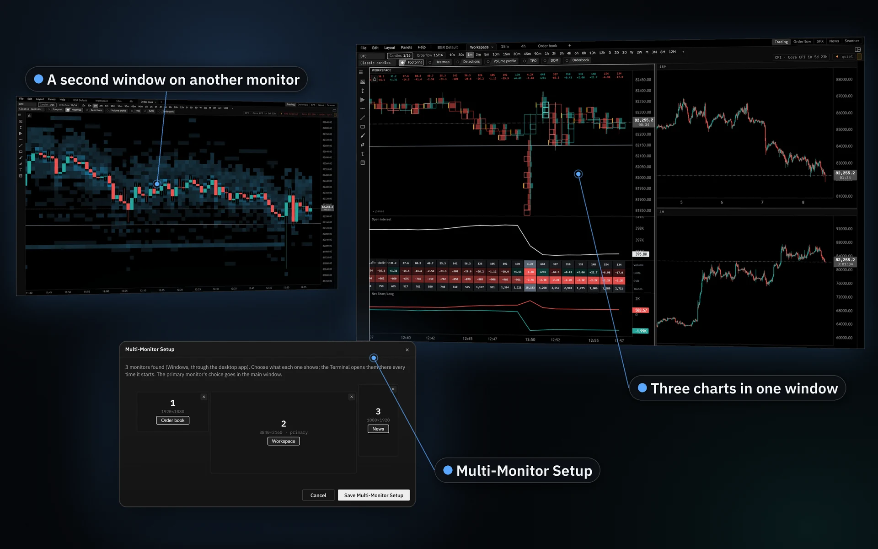The height and width of the screenshot is (549, 878).
Task: Click the lightning quiet indicator
Action: (844, 57)
